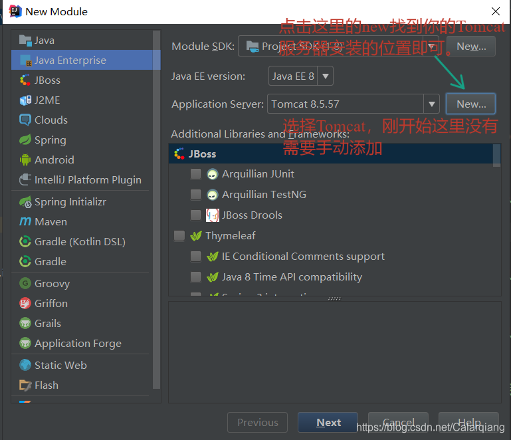Click the Griffon red icon
511x440 pixels.
[x=25, y=304]
